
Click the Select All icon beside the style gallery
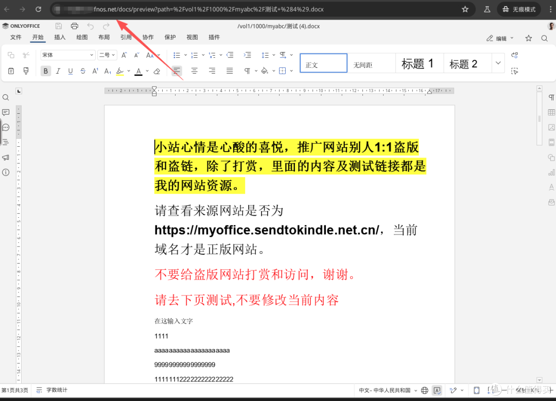(514, 71)
